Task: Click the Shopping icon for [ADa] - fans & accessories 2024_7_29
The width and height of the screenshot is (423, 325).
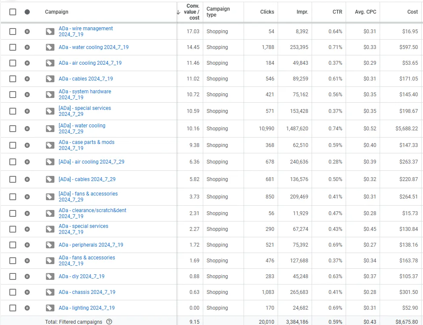Action: point(50,196)
